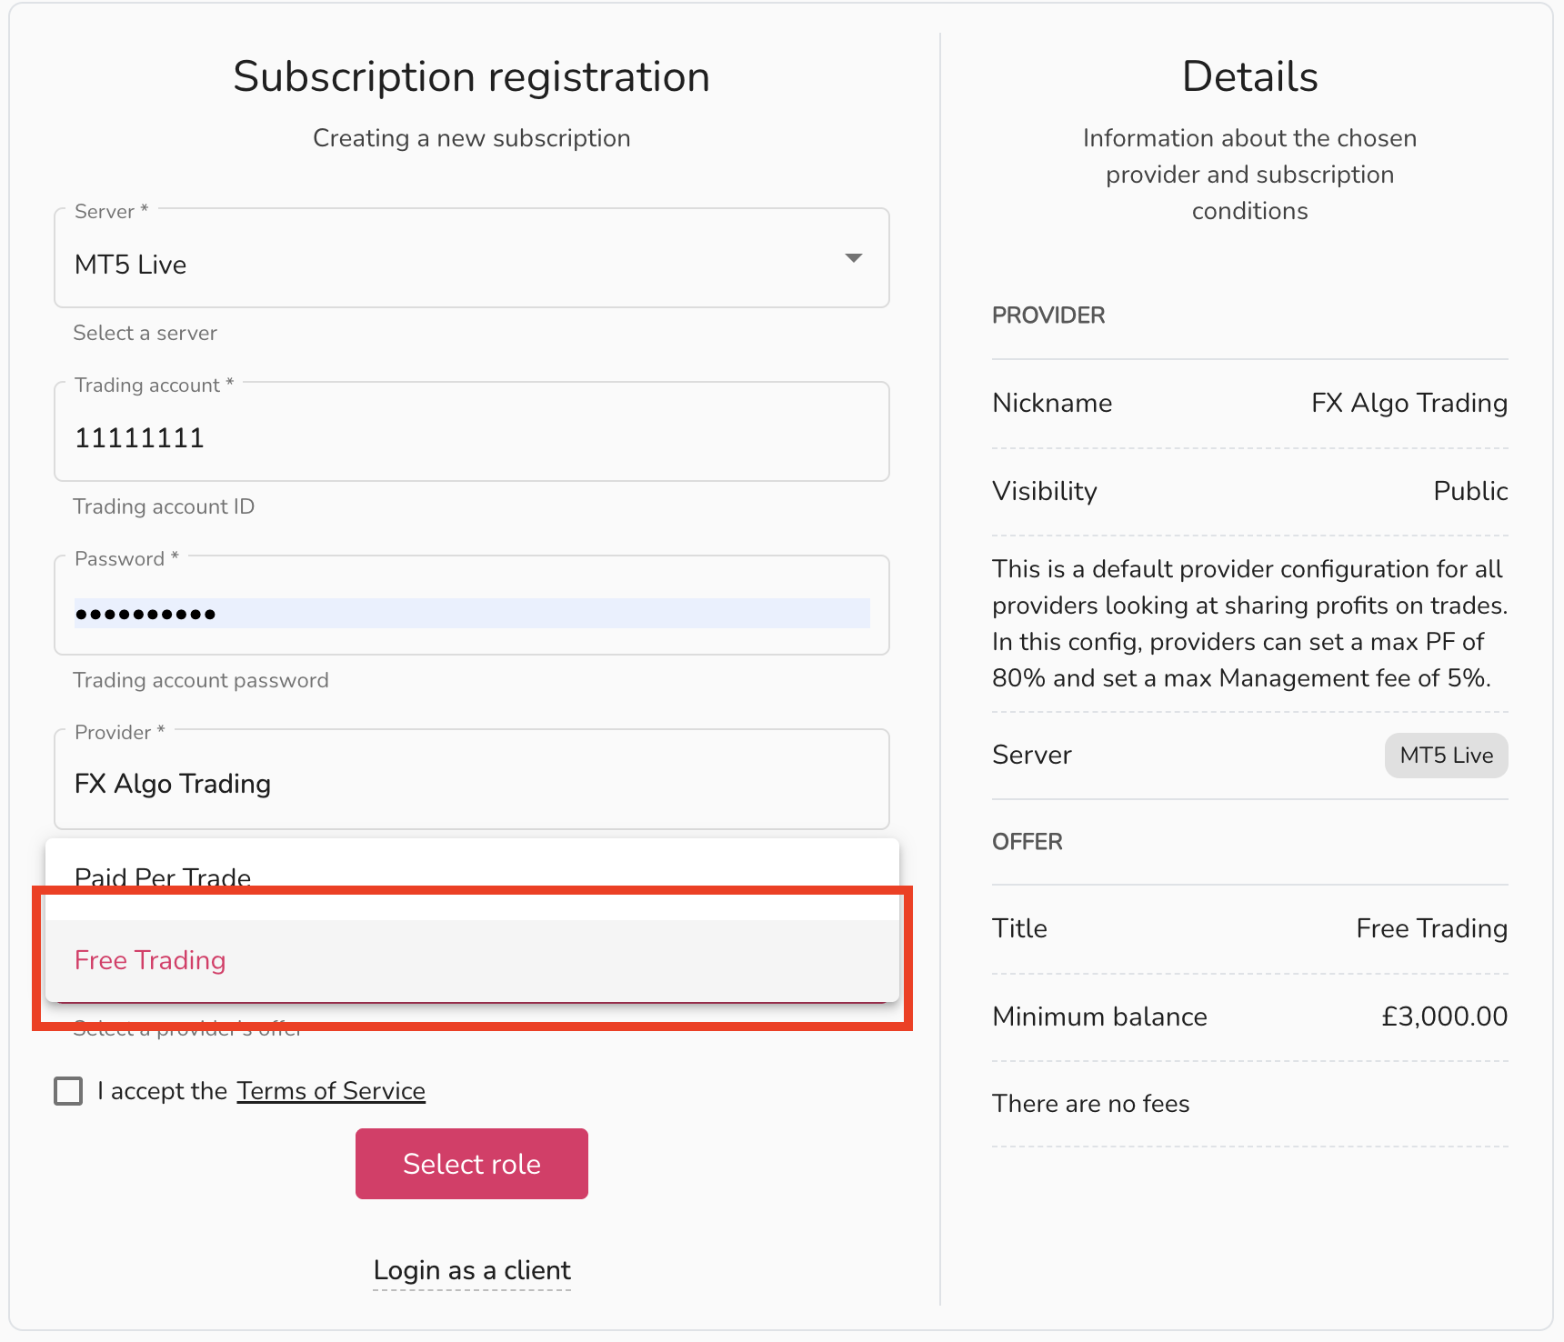Screen dimensions: 1564x1342
Task: Click the offer Title value in Details
Action: [1431, 928]
